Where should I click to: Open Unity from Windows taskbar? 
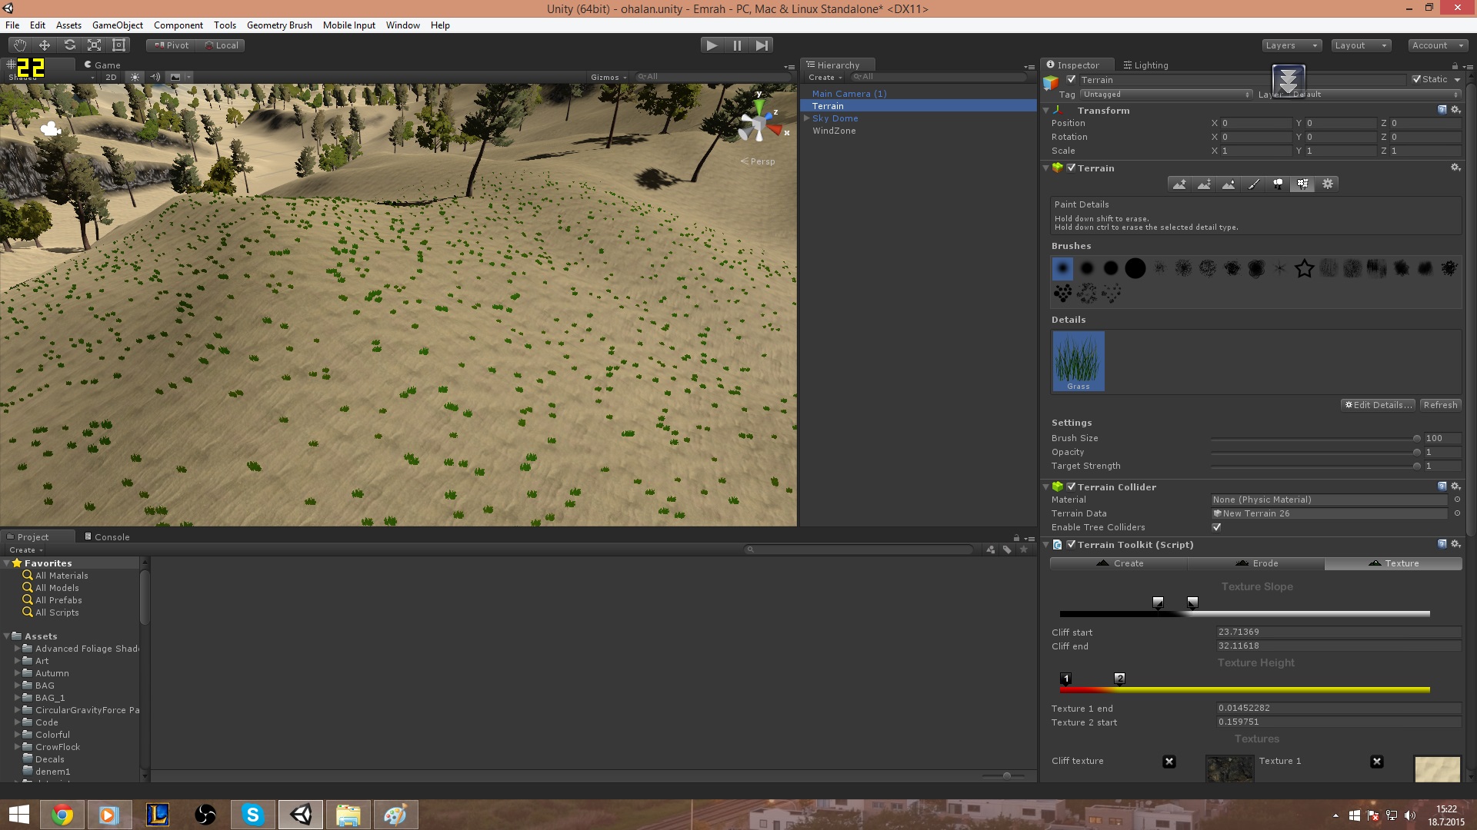301,815
